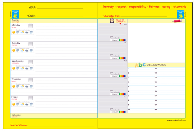196x131 pixels.
Task: Click red triangle under Teacher Comments
Action: click(120, 23)
